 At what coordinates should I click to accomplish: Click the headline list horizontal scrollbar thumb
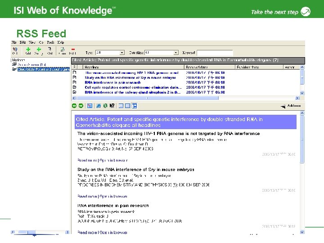pyautogui.click(x=148, y=98)
